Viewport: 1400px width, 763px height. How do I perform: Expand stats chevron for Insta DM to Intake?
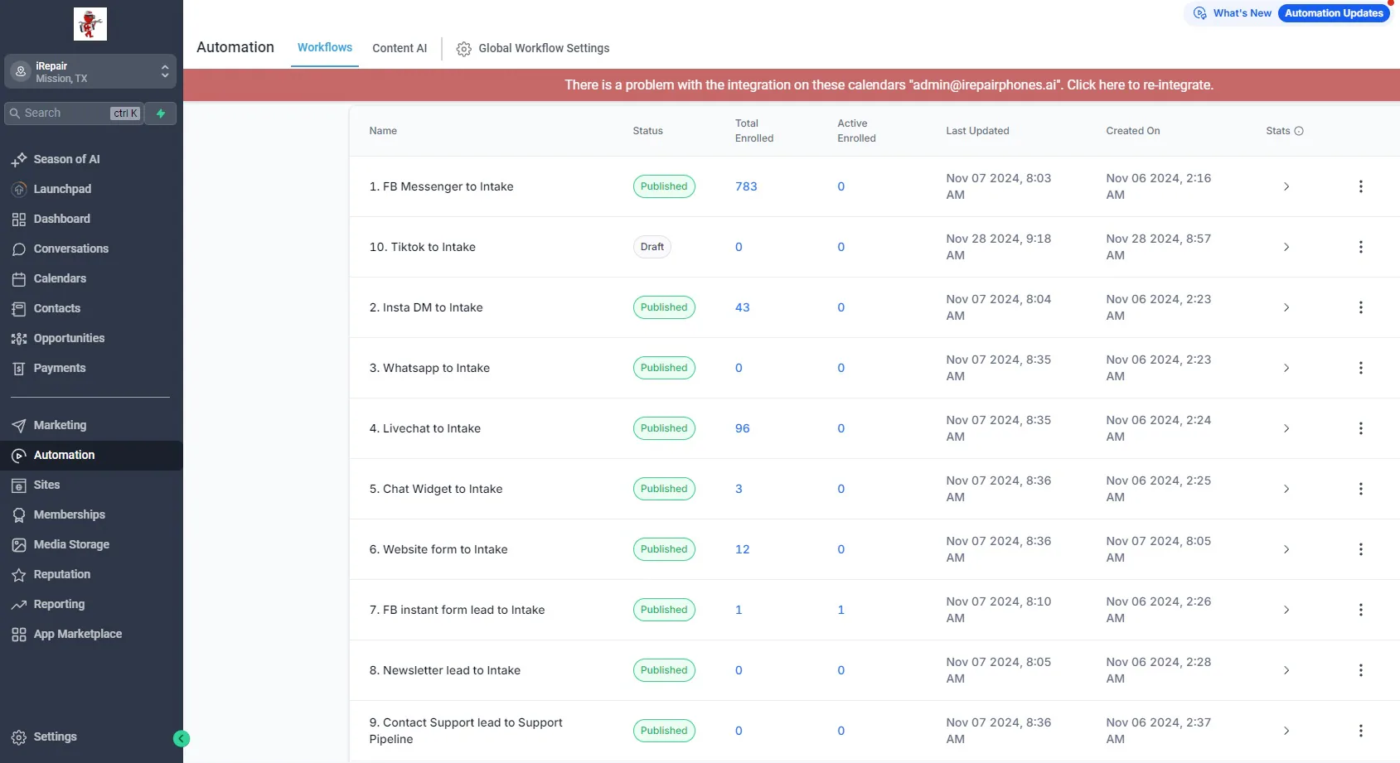(1286, 307)
